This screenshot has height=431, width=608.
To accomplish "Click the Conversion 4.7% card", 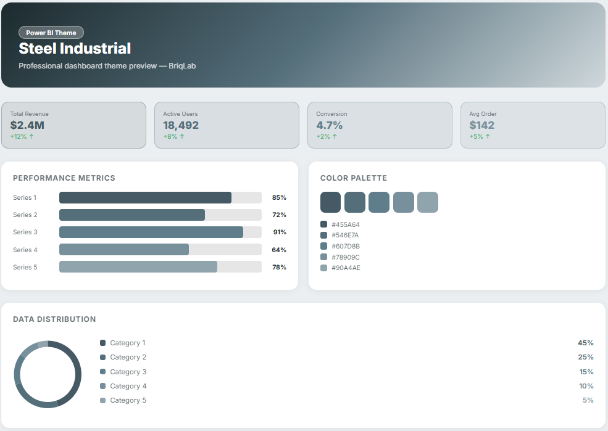I will coord(380,125).
